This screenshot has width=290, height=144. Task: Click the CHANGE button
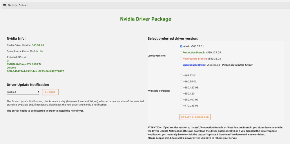[x=50, y=92]
